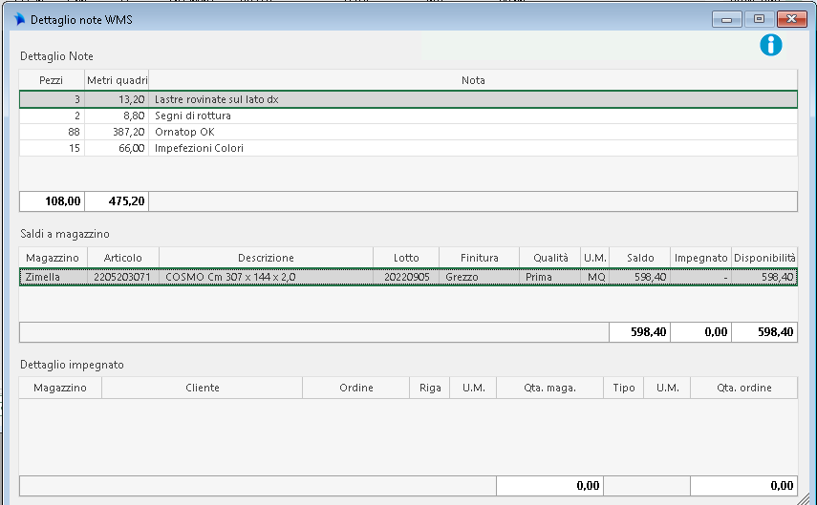This screenshot has height=505, width=817.
Task: Click the Disponibilità total 598,40
Action: [764, 332]
